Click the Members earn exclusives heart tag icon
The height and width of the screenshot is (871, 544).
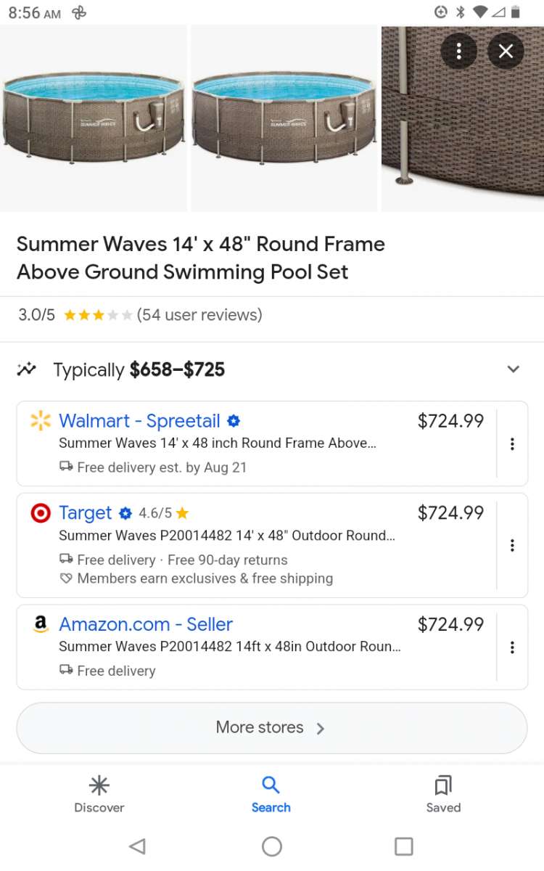point(66,578)
